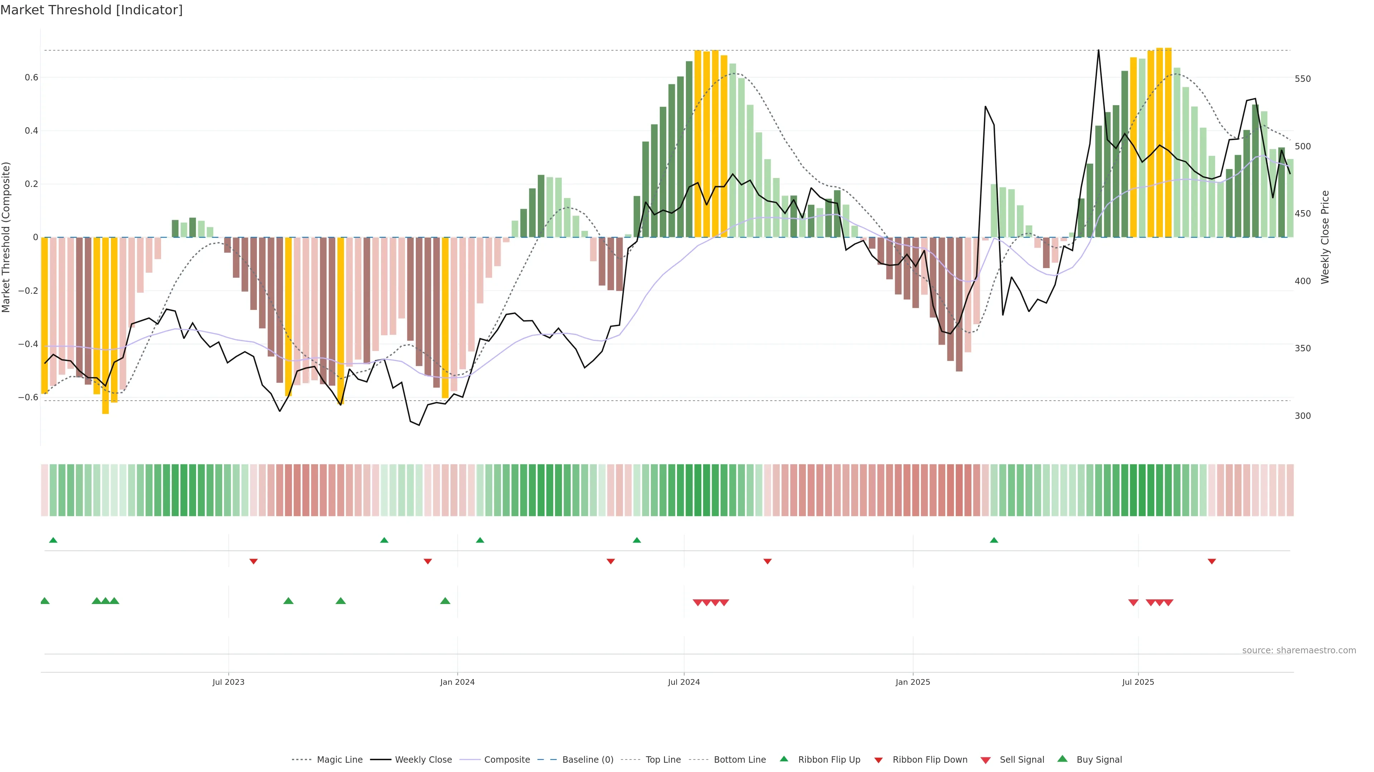Click the Ribbon Flip Down legend triangle
The image size is (1374, 772).
878,760
